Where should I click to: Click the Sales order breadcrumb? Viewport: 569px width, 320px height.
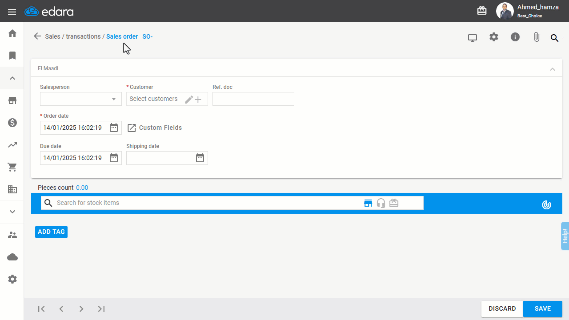click(x=122, y=36)
